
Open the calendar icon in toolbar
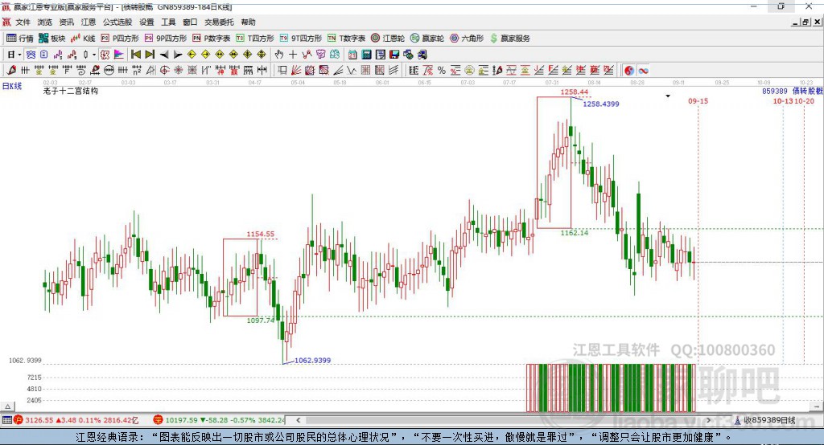(x=352, y=54)
